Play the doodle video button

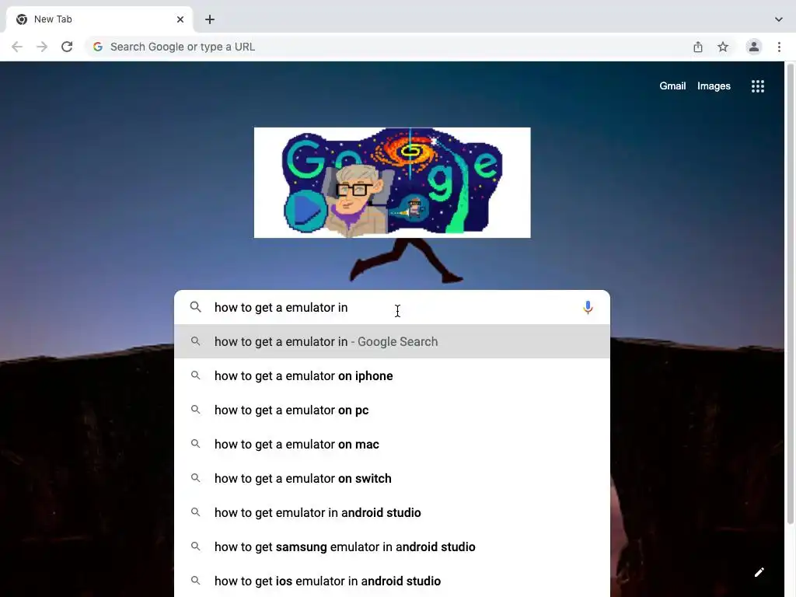click(x=305, y=210)
